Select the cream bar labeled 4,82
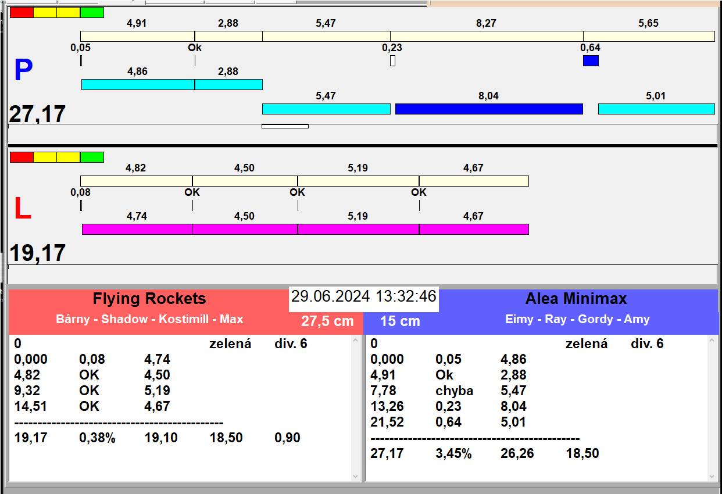This screenshot has width=722, height=494. (136, 181)
